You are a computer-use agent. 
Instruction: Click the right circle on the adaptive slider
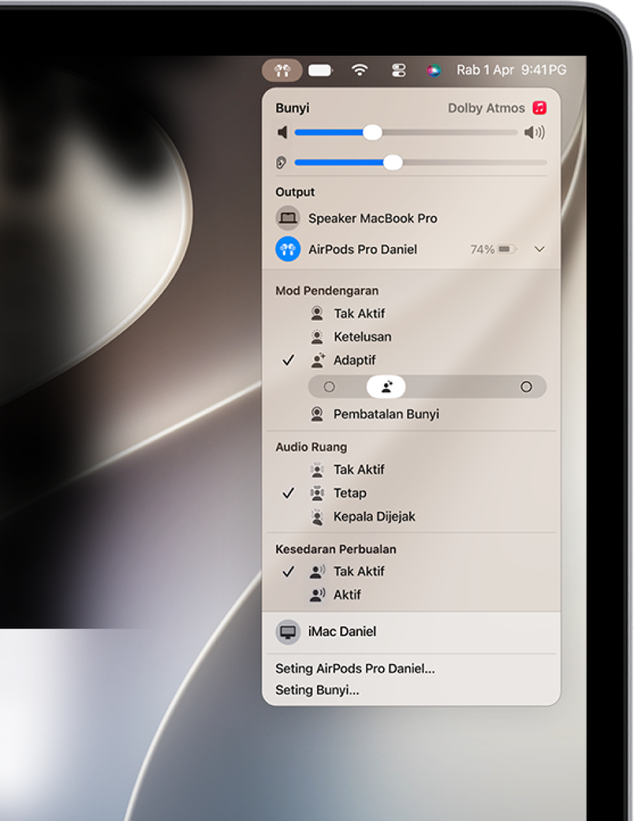tap(526, 387)
